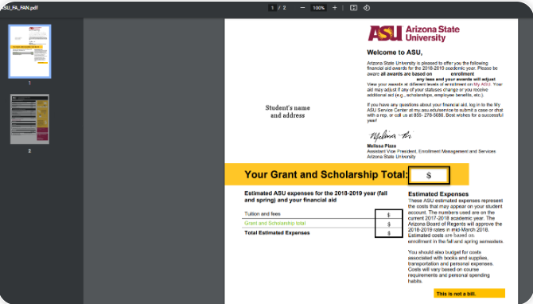Zoom in with the plus icon

pyautogui.click(x=334, y=8)
